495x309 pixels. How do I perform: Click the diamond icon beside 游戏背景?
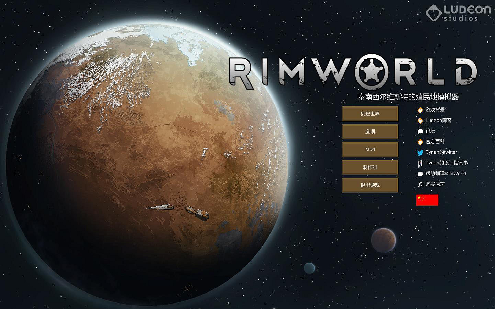click(420, 110)
